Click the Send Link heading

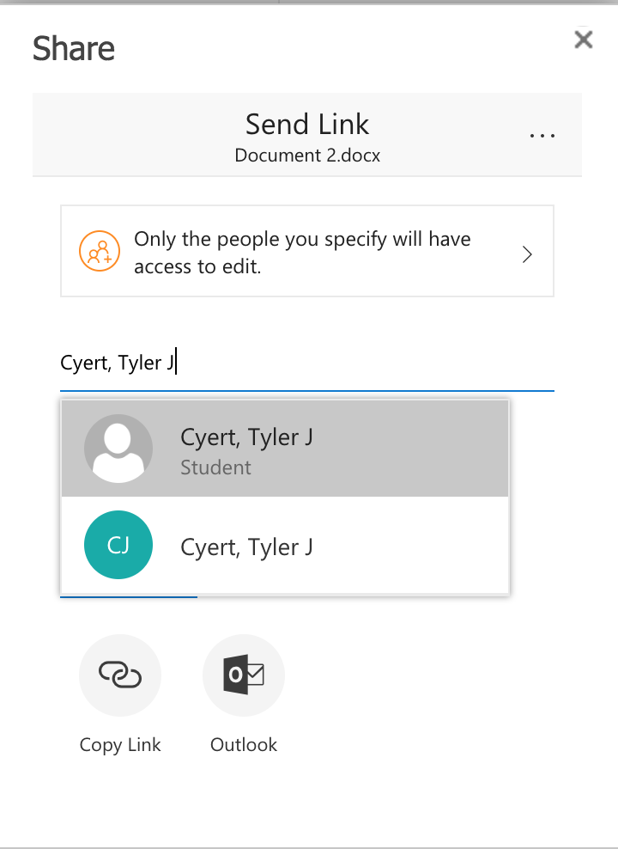pyautogui.click(x=307, y=125)
